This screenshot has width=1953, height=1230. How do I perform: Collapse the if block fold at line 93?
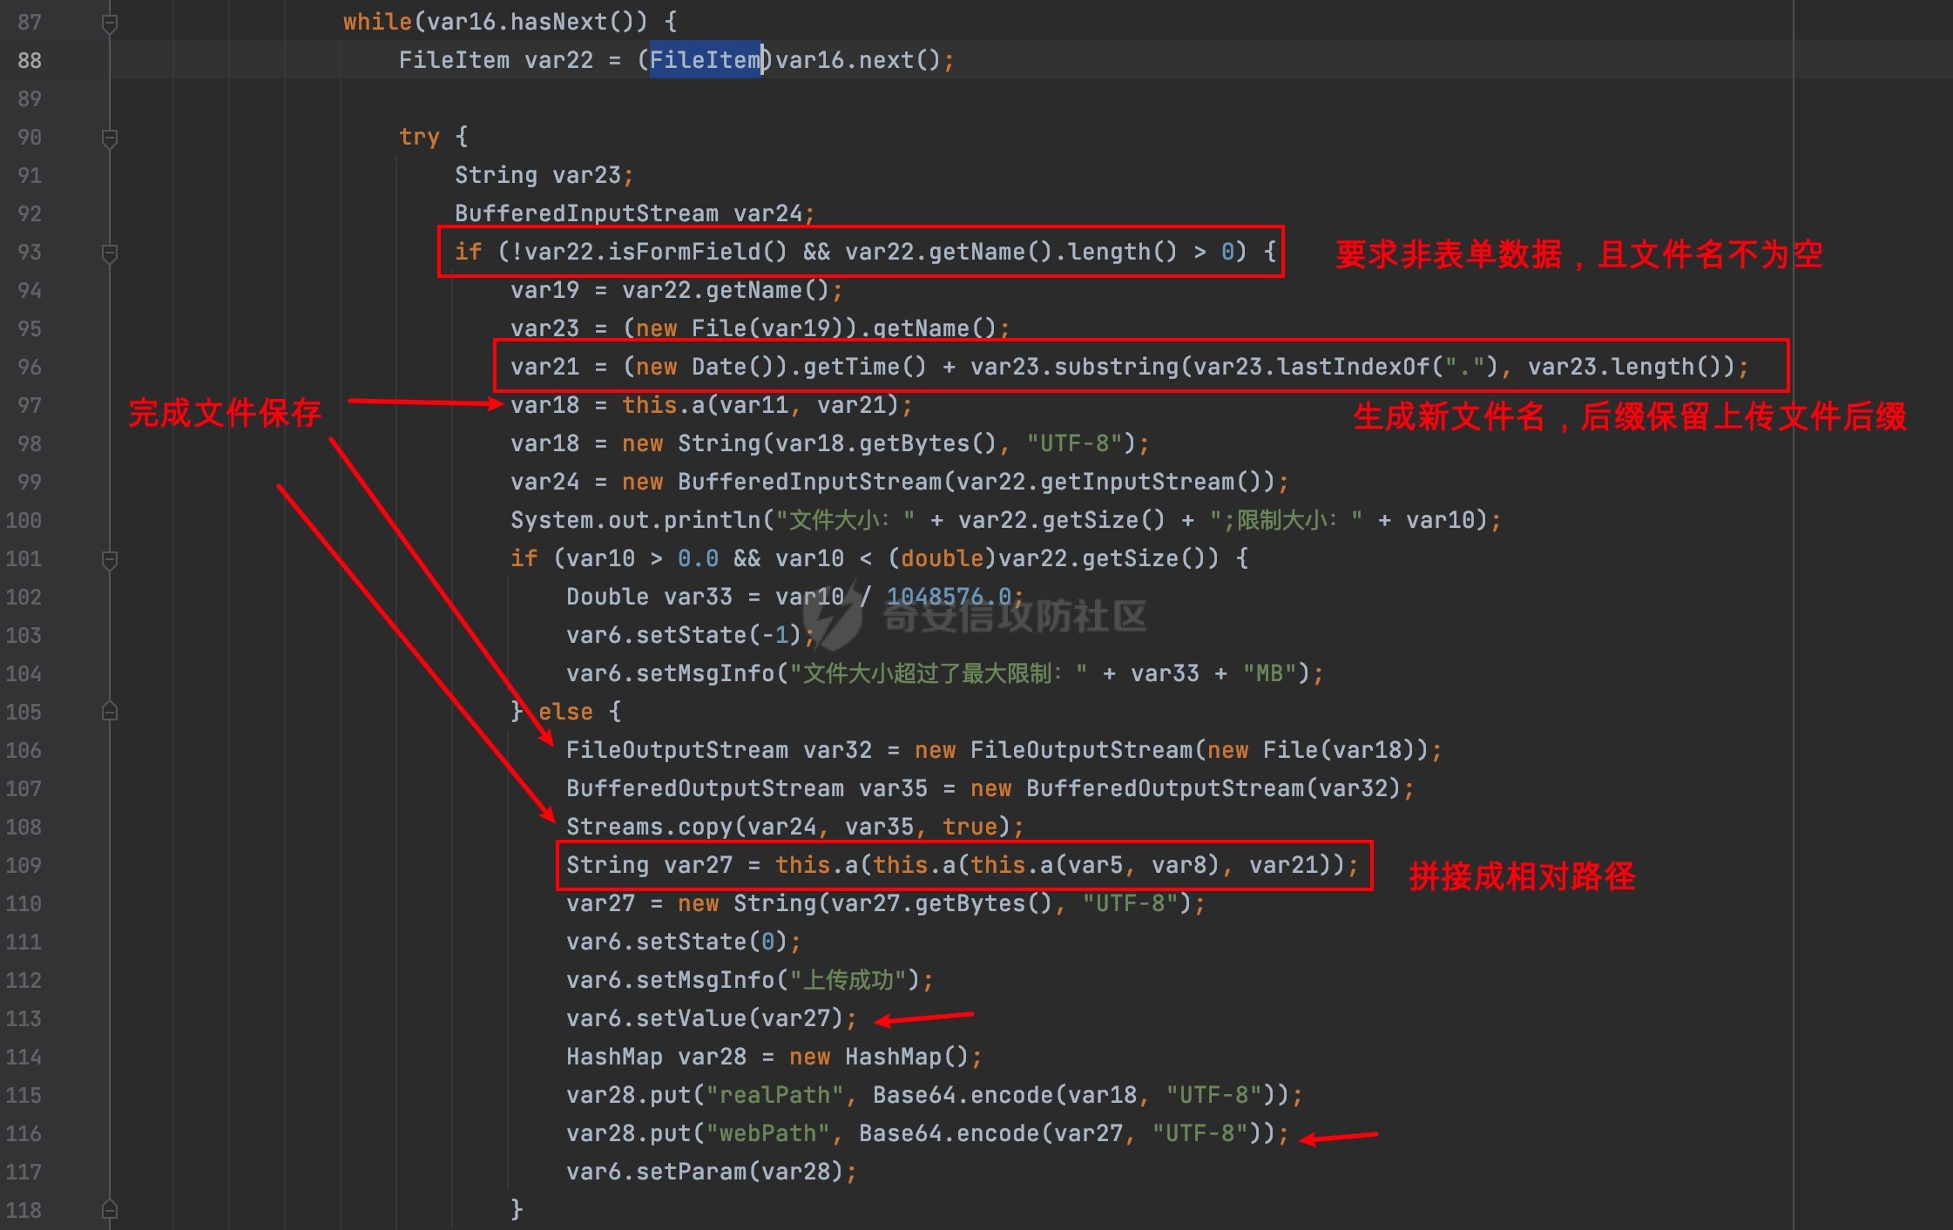[x=110, y=253]
